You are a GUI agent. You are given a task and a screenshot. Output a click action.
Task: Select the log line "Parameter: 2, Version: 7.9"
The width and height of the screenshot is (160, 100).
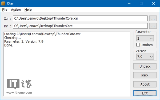tap(24, 41)
